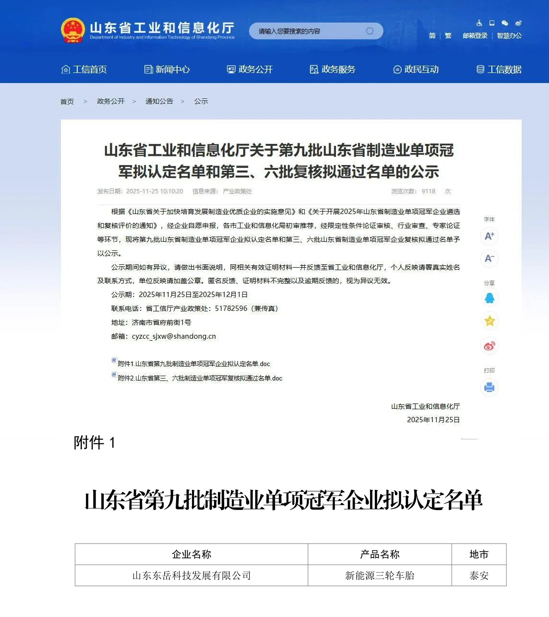Go to the 政务公开 navigation tab
The width and height of the screenshot is (549, 617).
(x=250, y=70)
